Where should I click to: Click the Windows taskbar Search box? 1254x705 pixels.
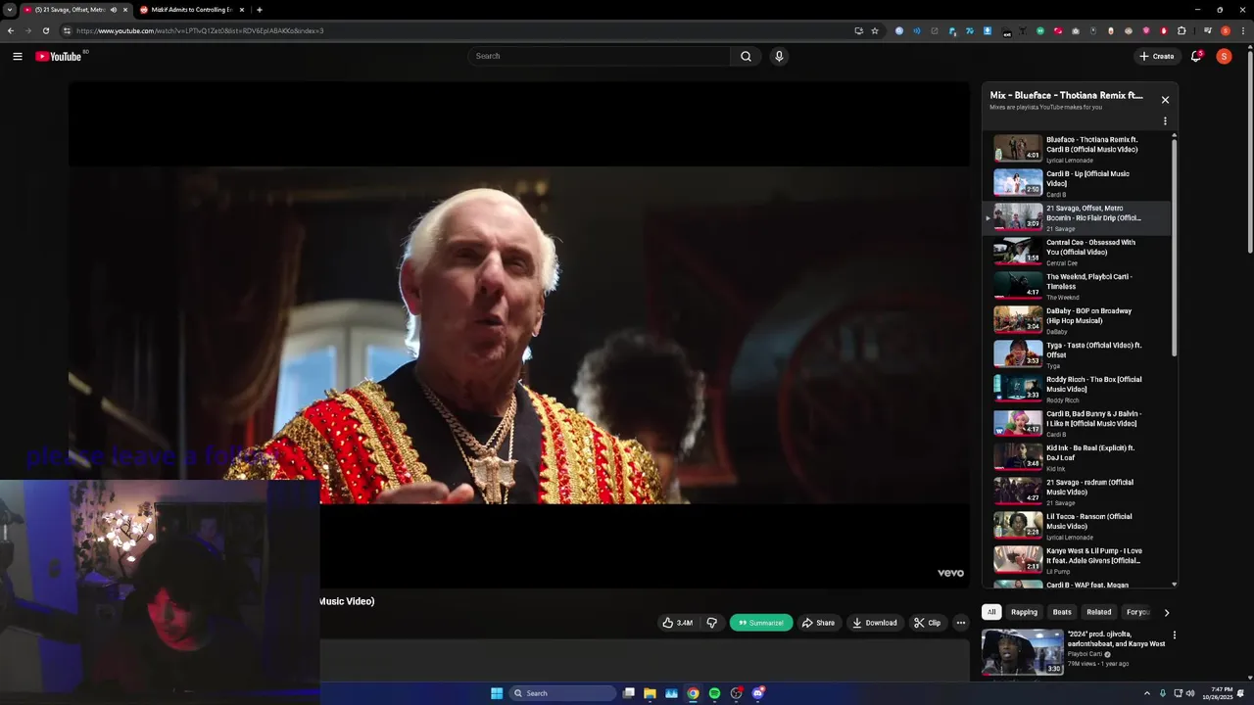(x=562, y=693)
